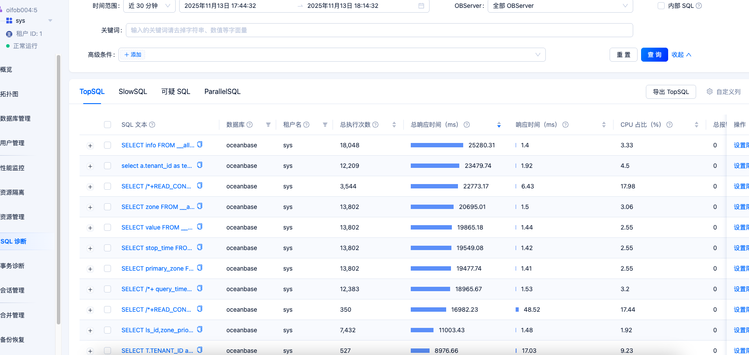
Task: Focus the 关键词 keyword input field
Action: point(379,30)
